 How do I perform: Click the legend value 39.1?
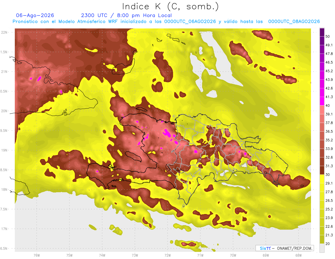pos(329,114)
